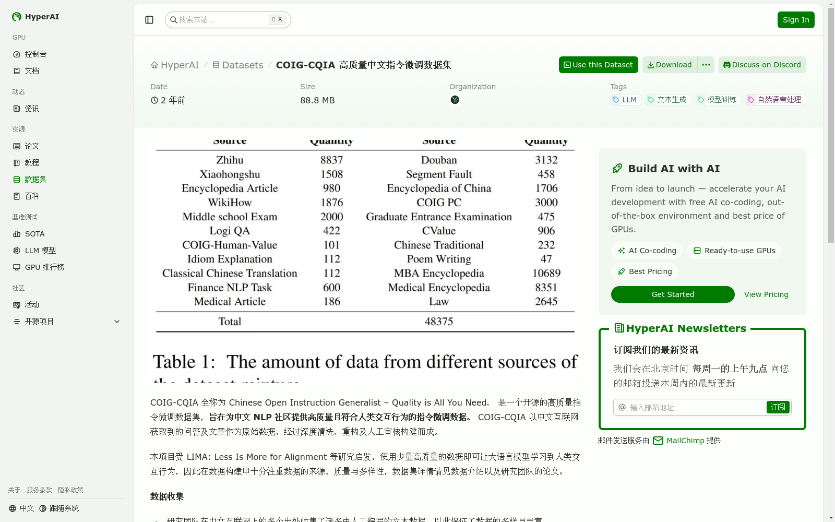Click the 模型训练 tag
The image size is (835, 522).
(719, 100)
